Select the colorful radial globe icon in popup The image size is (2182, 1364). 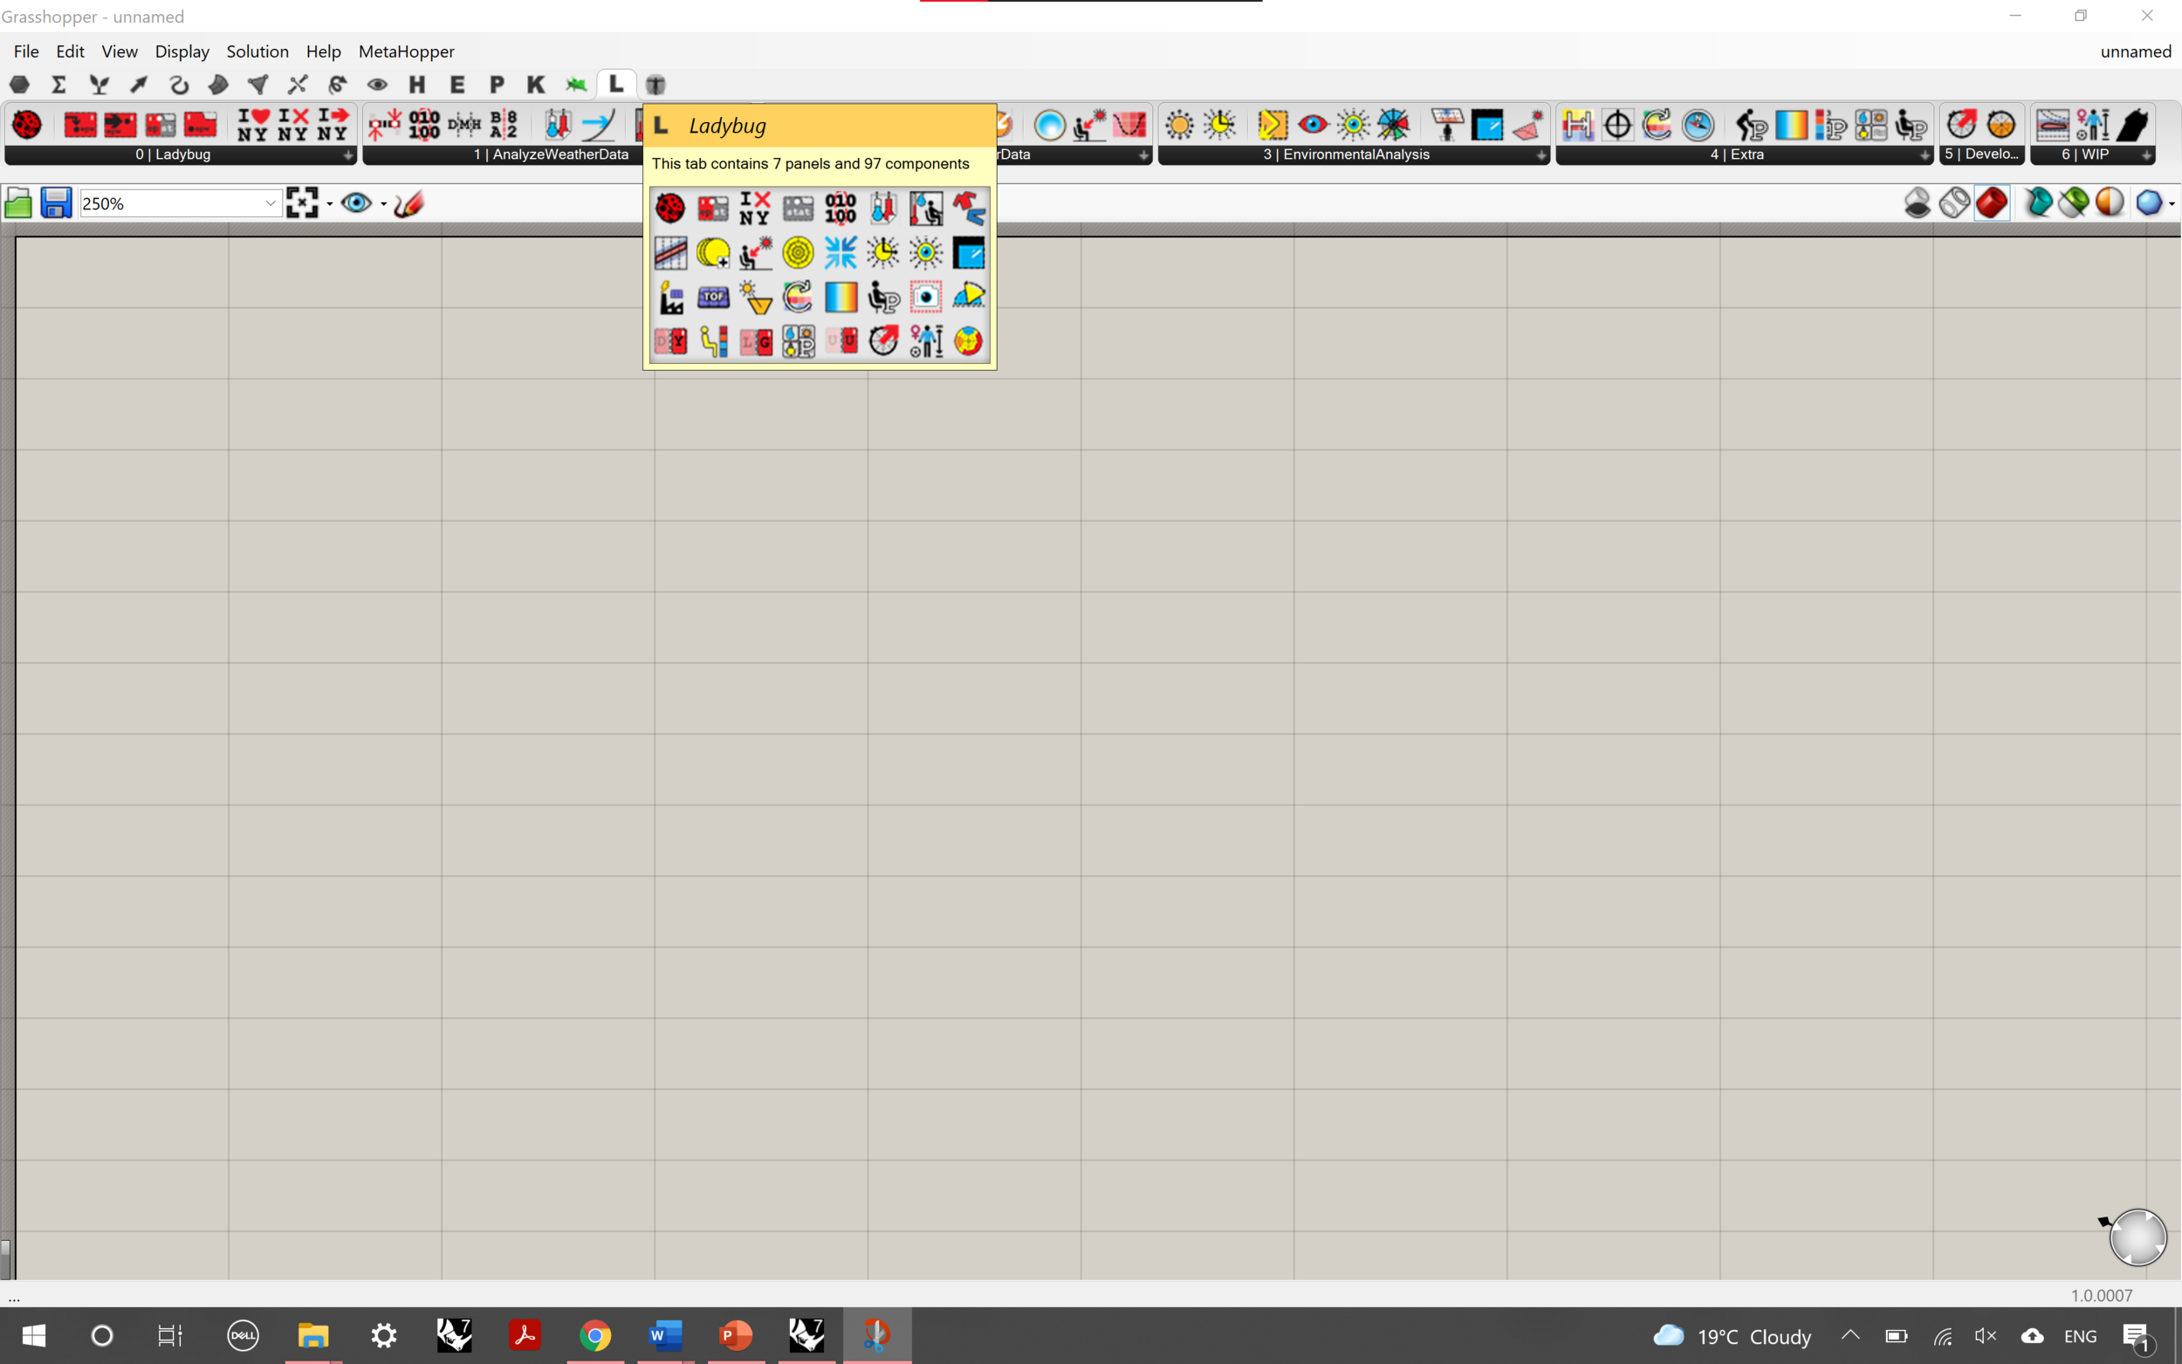click(969, 341)
